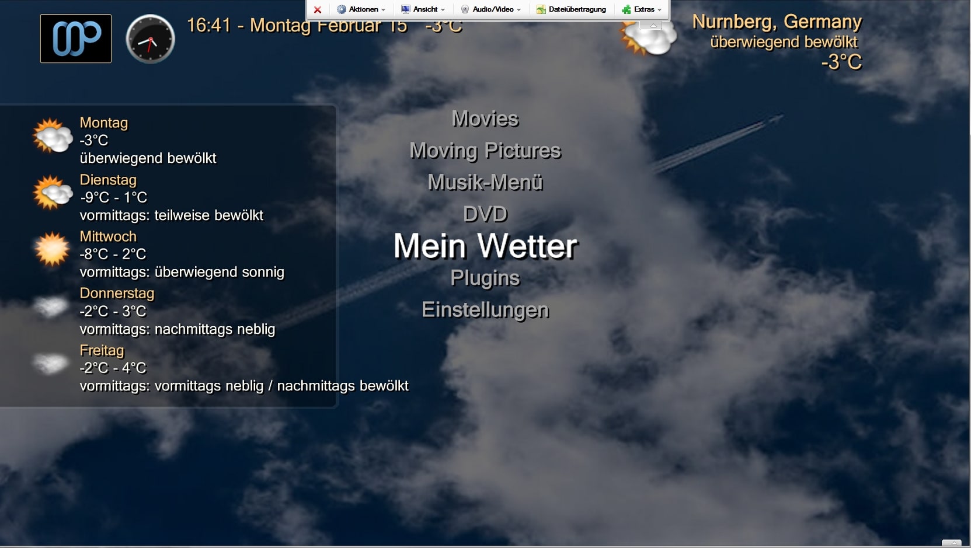Screen dimensions: 971x548
Task: Expand the Ansicht dropdown menu
Action: click(x=423, y=9)
